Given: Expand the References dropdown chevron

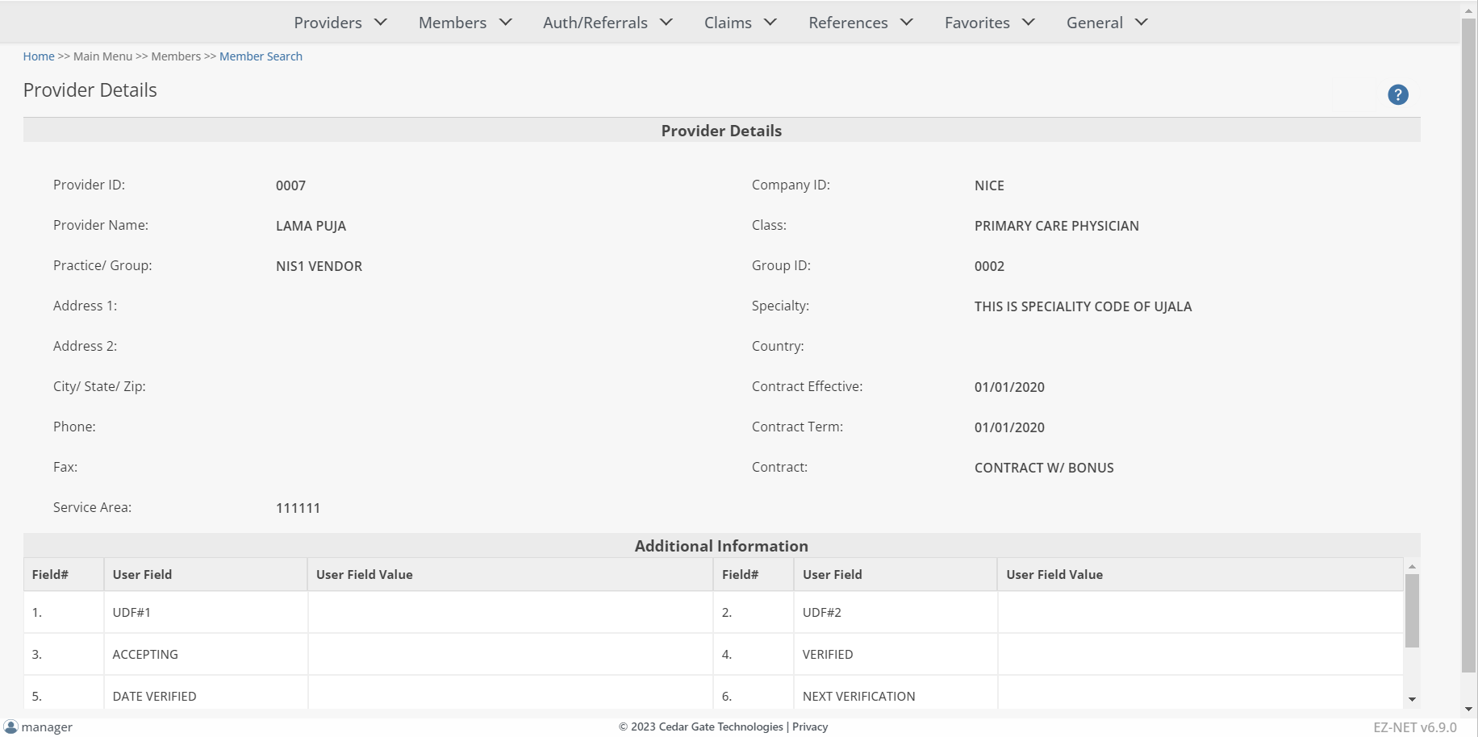Looking at the screenshot, I should [907, 23].
